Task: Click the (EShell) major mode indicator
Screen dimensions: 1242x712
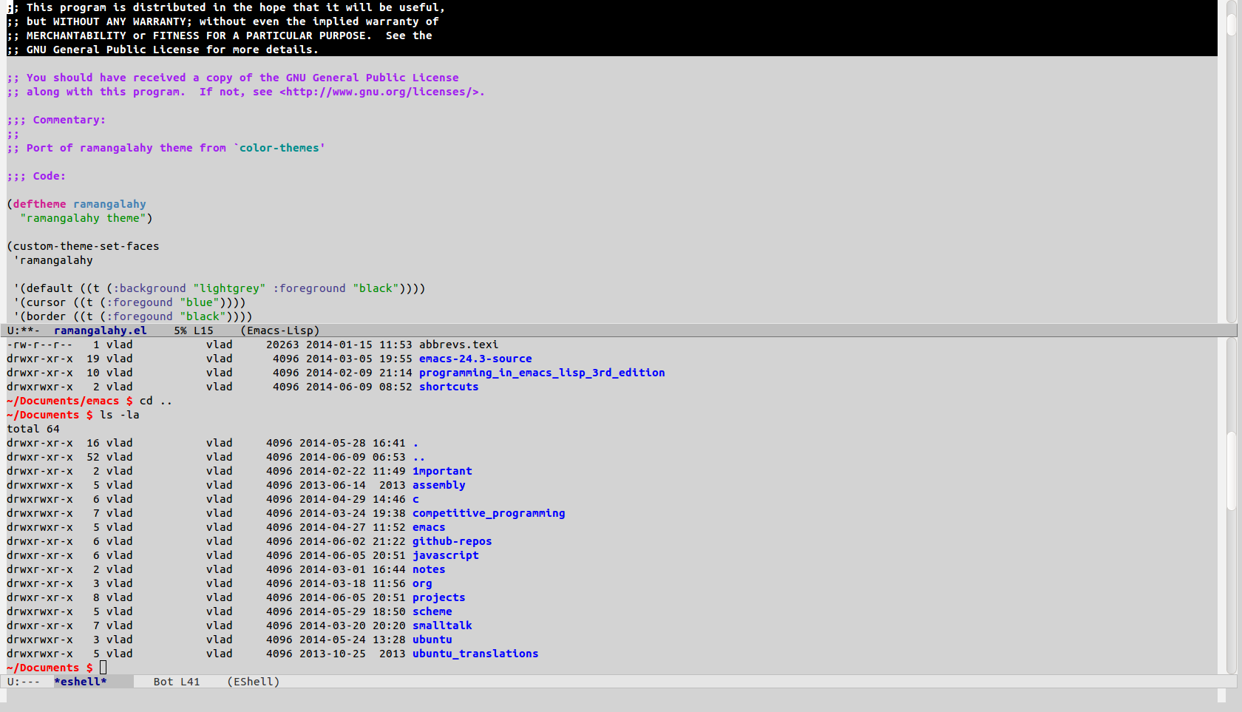Action: (x=254, y=682)
